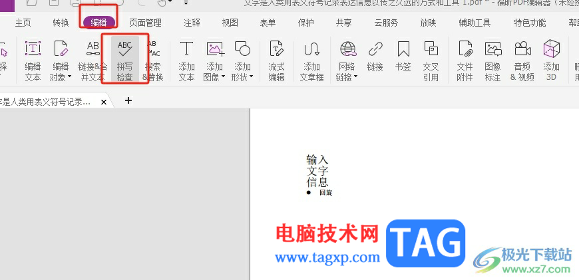Expand the Add Image dropdown arrow

[223, 77]
